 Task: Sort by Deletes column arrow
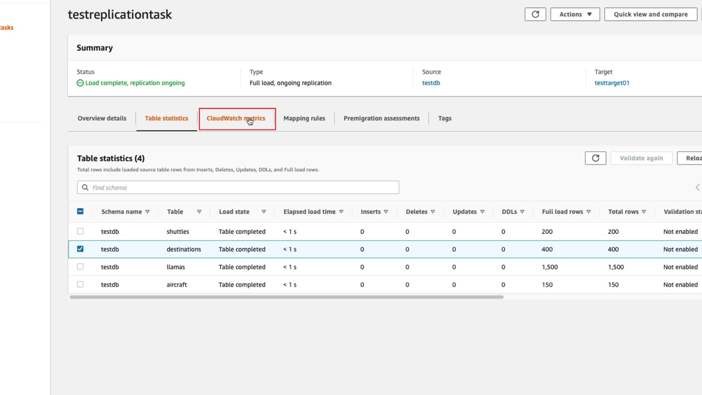point(433,212)
